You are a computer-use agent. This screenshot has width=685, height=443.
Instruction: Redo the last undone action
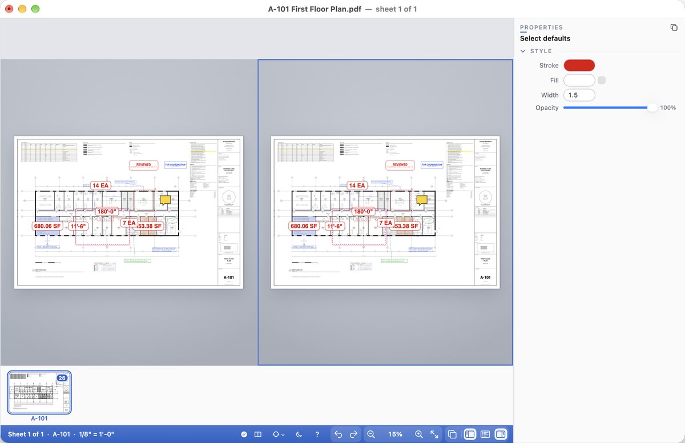[x=353, y=434]
